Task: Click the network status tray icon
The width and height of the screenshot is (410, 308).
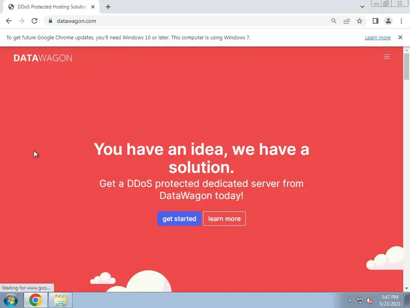Action: click(360, 301)
